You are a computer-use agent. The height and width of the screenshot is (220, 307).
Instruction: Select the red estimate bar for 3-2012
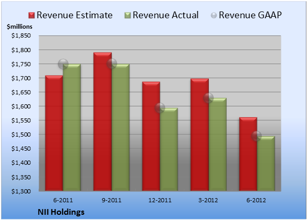[199, 135]
